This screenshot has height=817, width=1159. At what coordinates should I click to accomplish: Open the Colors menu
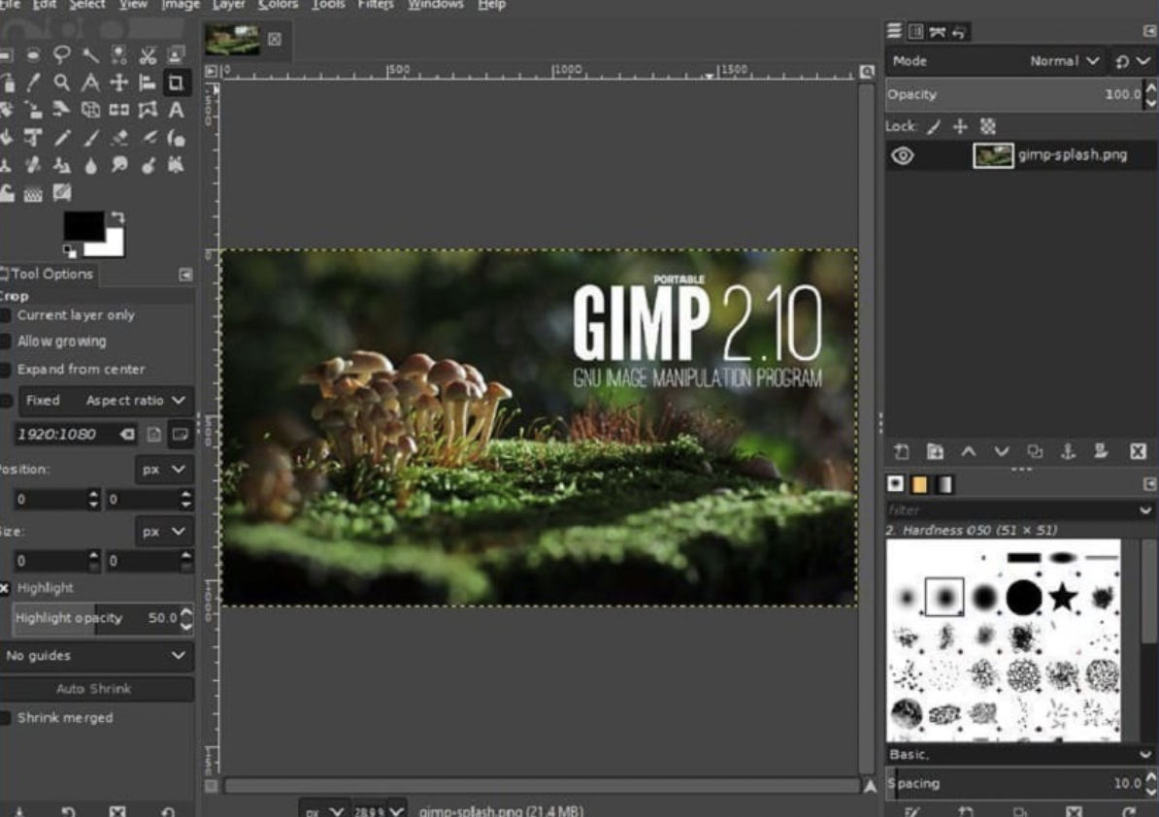278,5
